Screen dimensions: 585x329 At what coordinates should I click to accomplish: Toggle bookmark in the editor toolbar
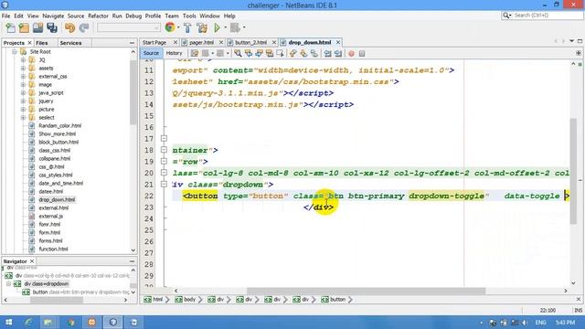(314, 53)
